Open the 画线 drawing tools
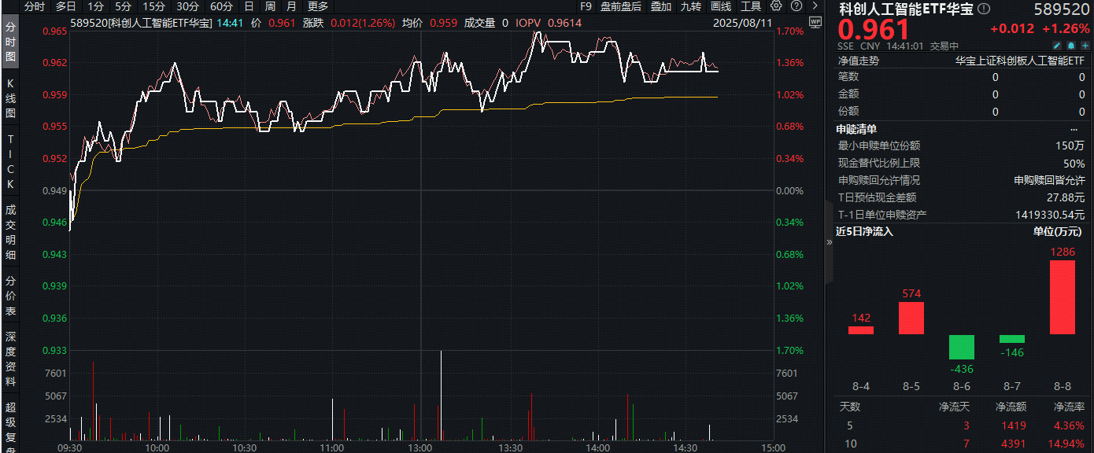 pyautogui.click(x=721, y=6)
